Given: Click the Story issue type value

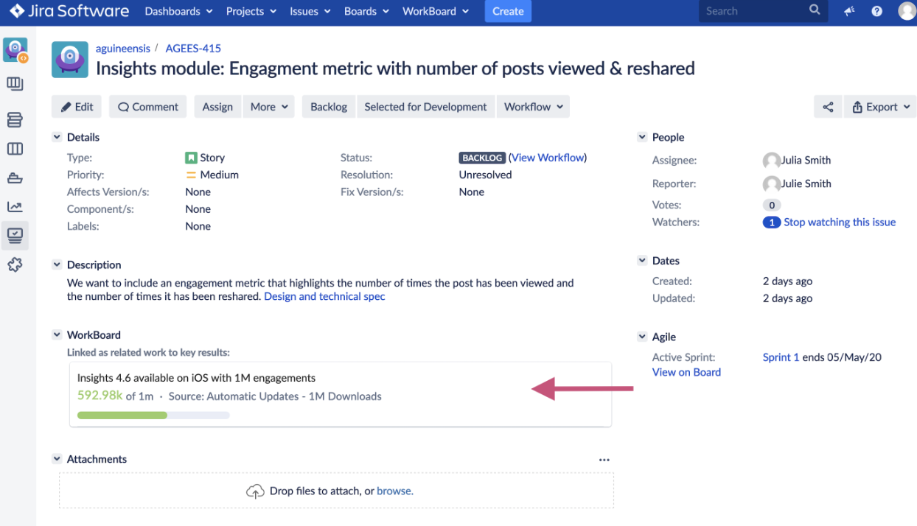Looking at the screenshot, I should click(205, 158).
